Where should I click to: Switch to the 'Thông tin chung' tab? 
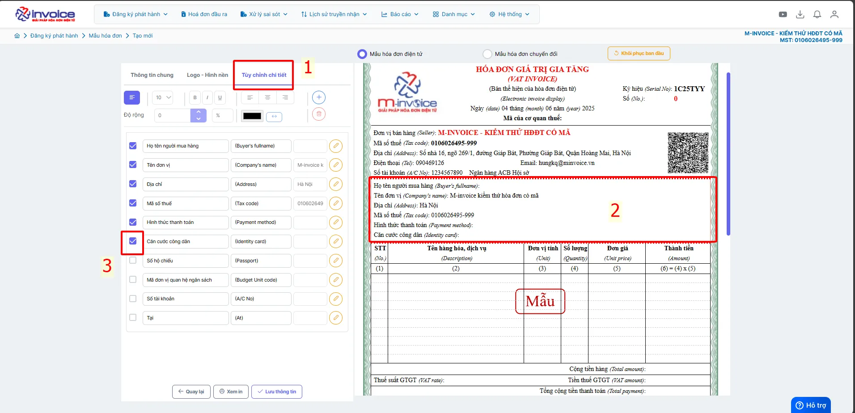coord(152,75)
